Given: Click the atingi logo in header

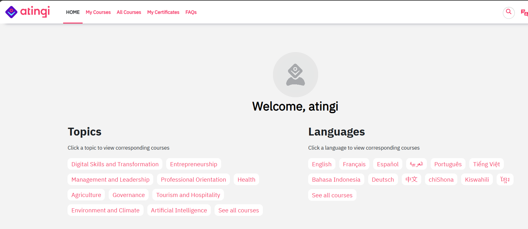Looking at the screenshot, I should pos(28,12).
